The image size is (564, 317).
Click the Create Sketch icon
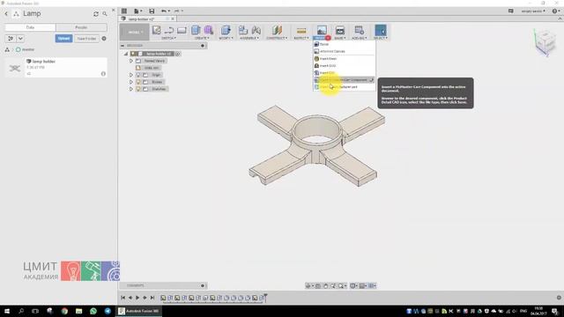click(x=157, y=30)
